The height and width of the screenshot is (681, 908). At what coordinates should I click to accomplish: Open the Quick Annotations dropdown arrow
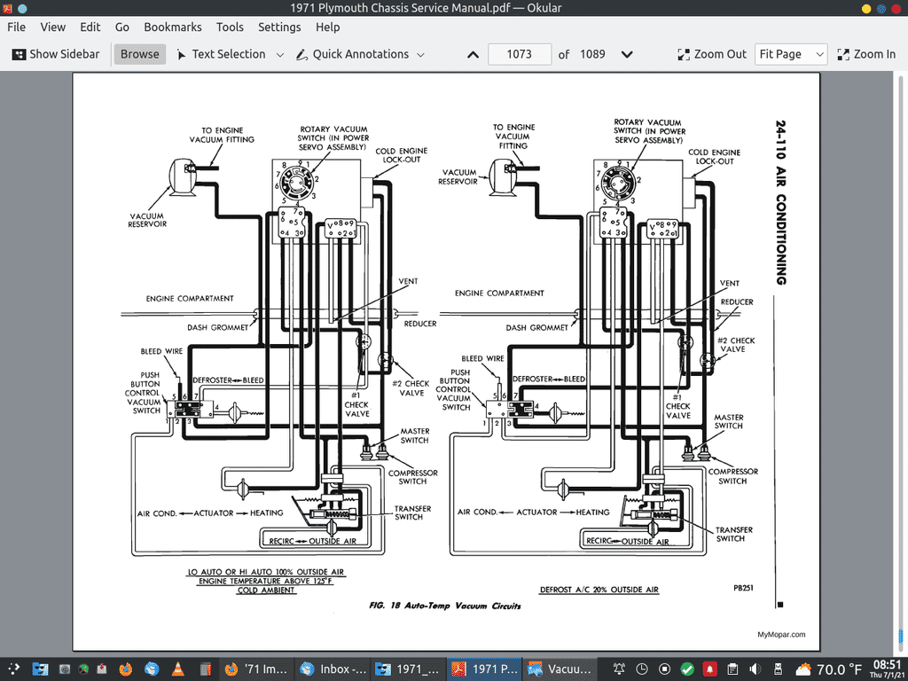coord(421,55)
